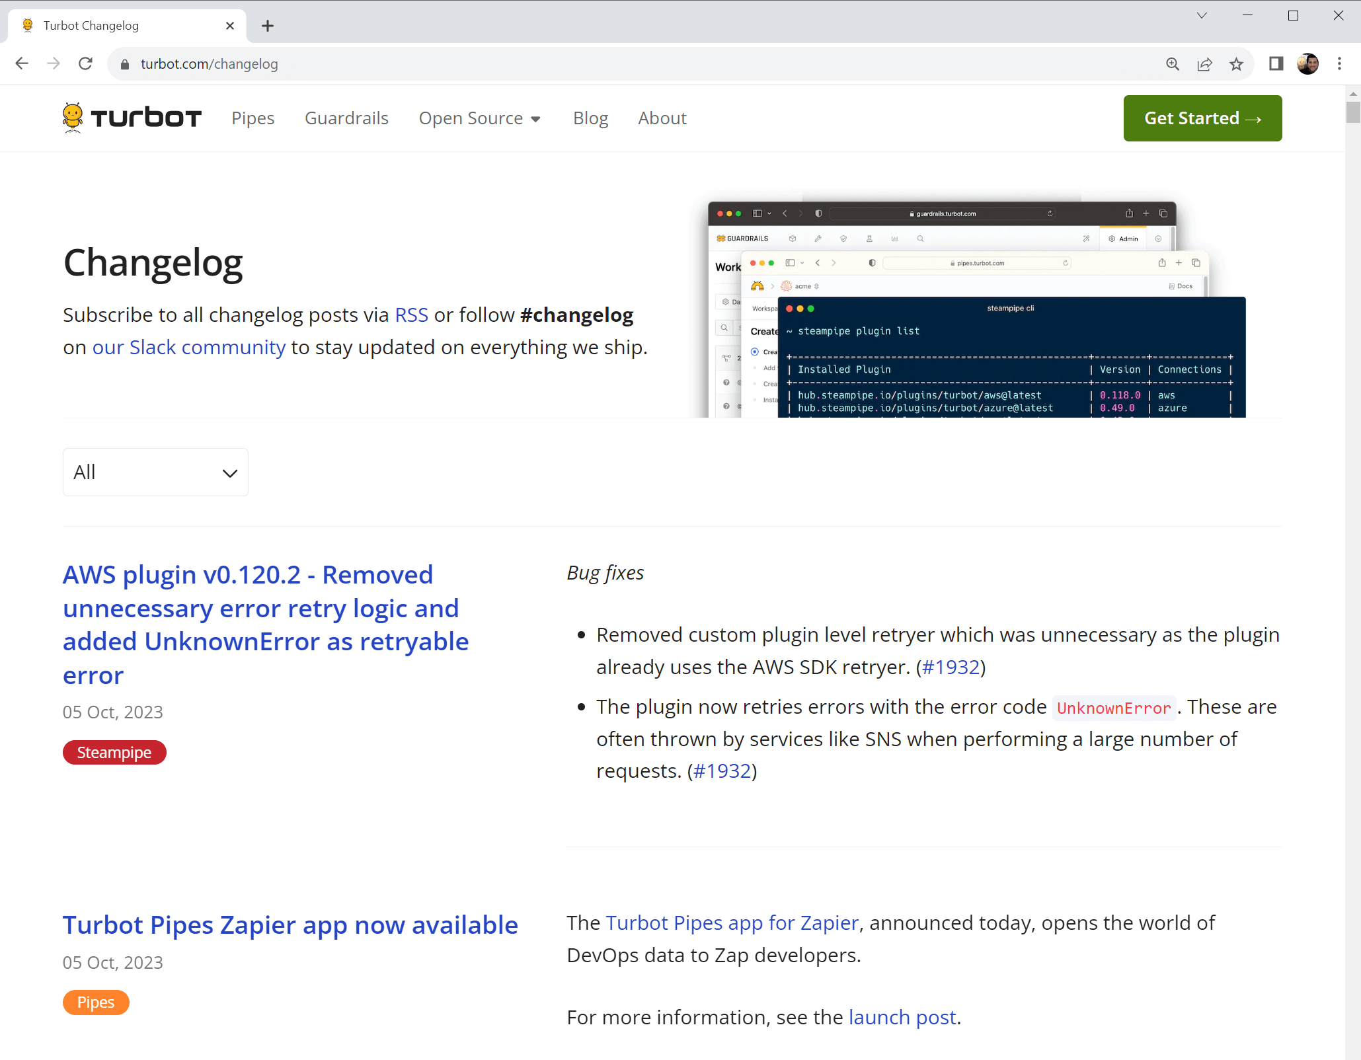Click the Get Started button

[1202, 118]
